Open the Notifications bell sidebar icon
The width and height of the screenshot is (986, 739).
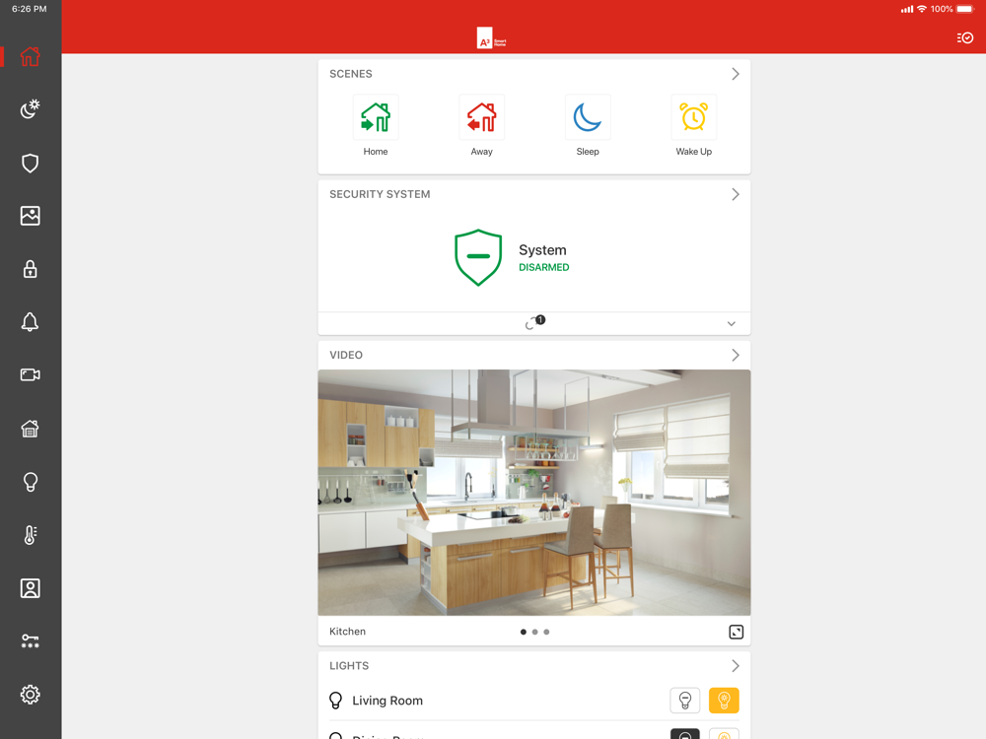point(31,322)
